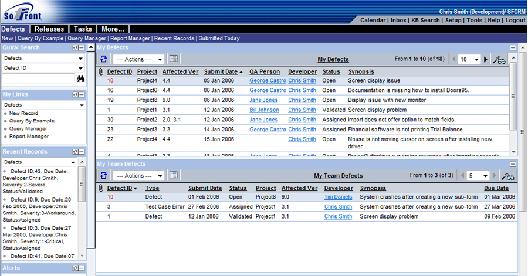Click the My Team Defects title link
This screenshot has height=276, width=528.
tap(338, 176)
